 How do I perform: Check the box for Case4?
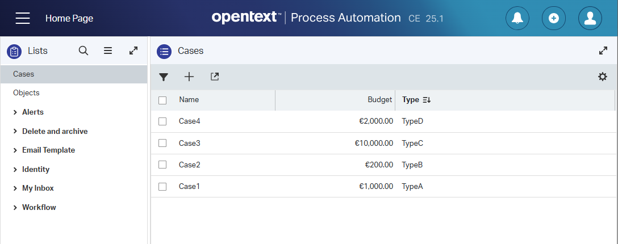coord(162,121)
